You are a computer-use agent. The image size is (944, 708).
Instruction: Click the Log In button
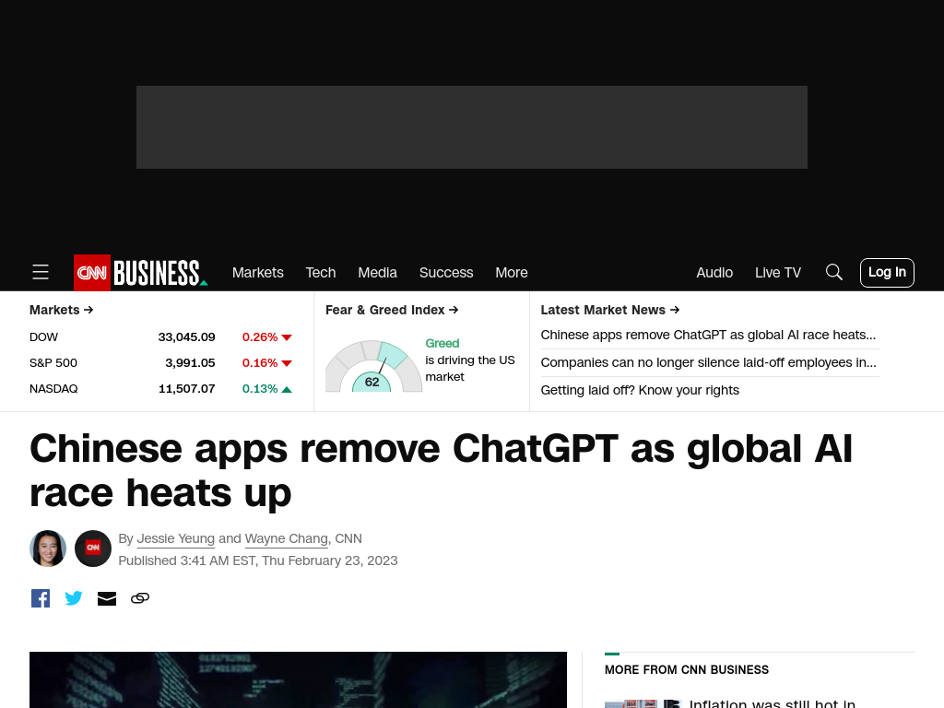tap(887, 273)
